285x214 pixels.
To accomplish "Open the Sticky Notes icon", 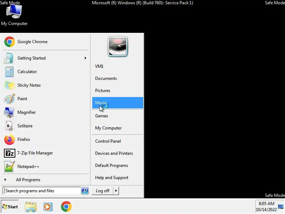I will point(10,85).
